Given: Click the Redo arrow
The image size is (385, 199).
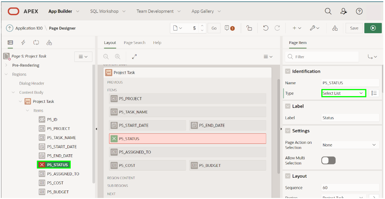Looking at the screenshot, I should tap(277, 28).
